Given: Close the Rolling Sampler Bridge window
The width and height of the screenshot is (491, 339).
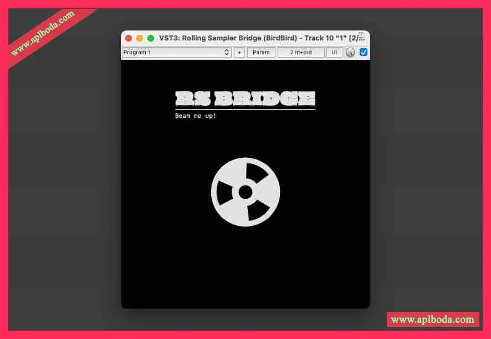Looking at the screenshot, I should [x=129, y=38].
